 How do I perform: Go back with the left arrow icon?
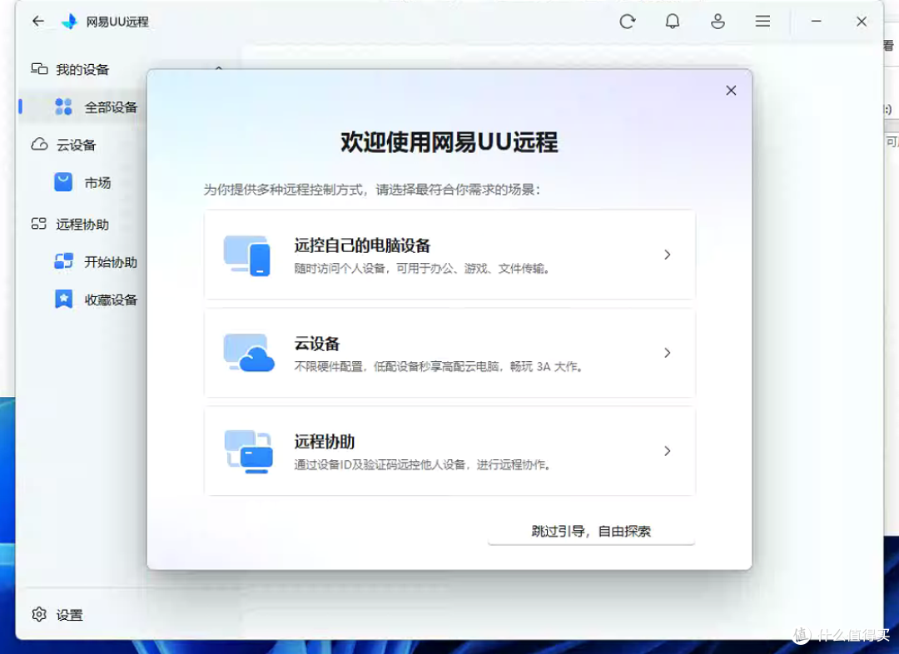tap(38, 22)
